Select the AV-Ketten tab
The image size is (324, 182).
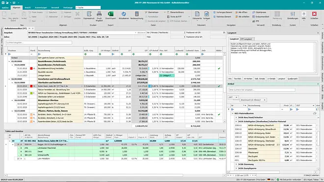(x=248, y=78)
